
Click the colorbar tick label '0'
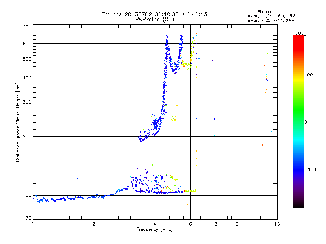[306, 122]
